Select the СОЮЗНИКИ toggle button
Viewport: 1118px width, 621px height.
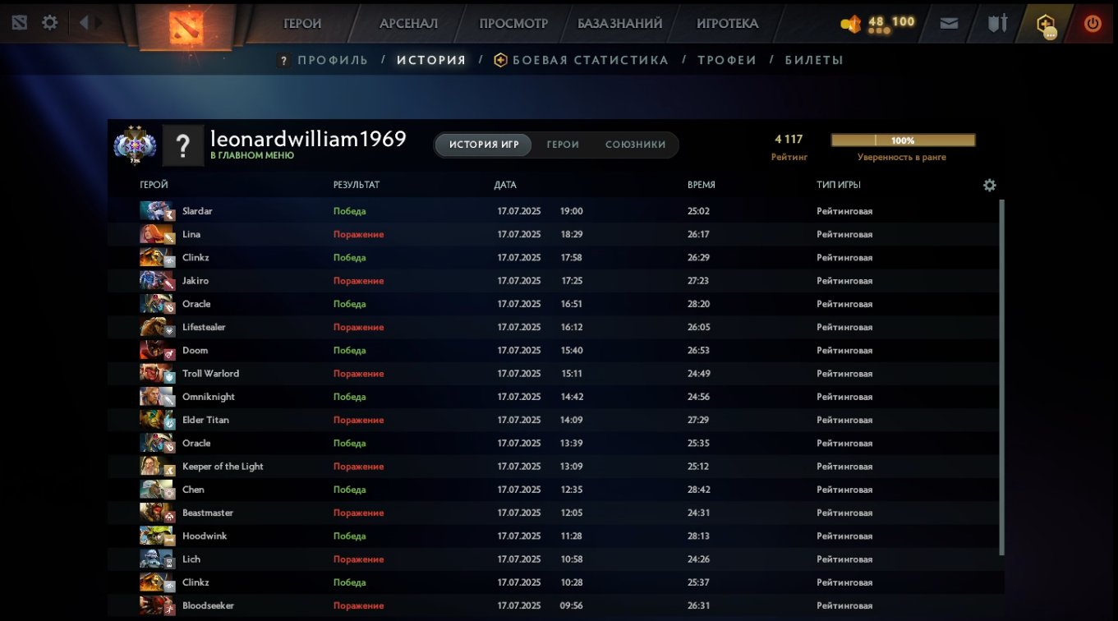pos(636,145)
